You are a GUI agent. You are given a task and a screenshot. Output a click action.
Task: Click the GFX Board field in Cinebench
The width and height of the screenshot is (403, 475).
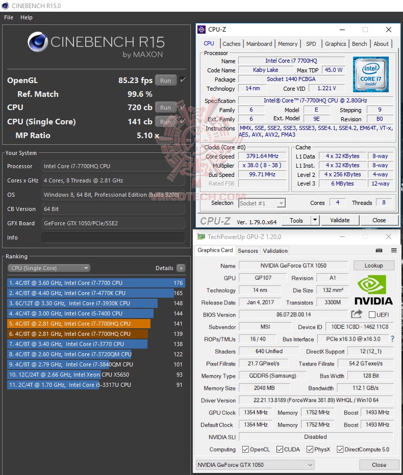click(113, 223)
